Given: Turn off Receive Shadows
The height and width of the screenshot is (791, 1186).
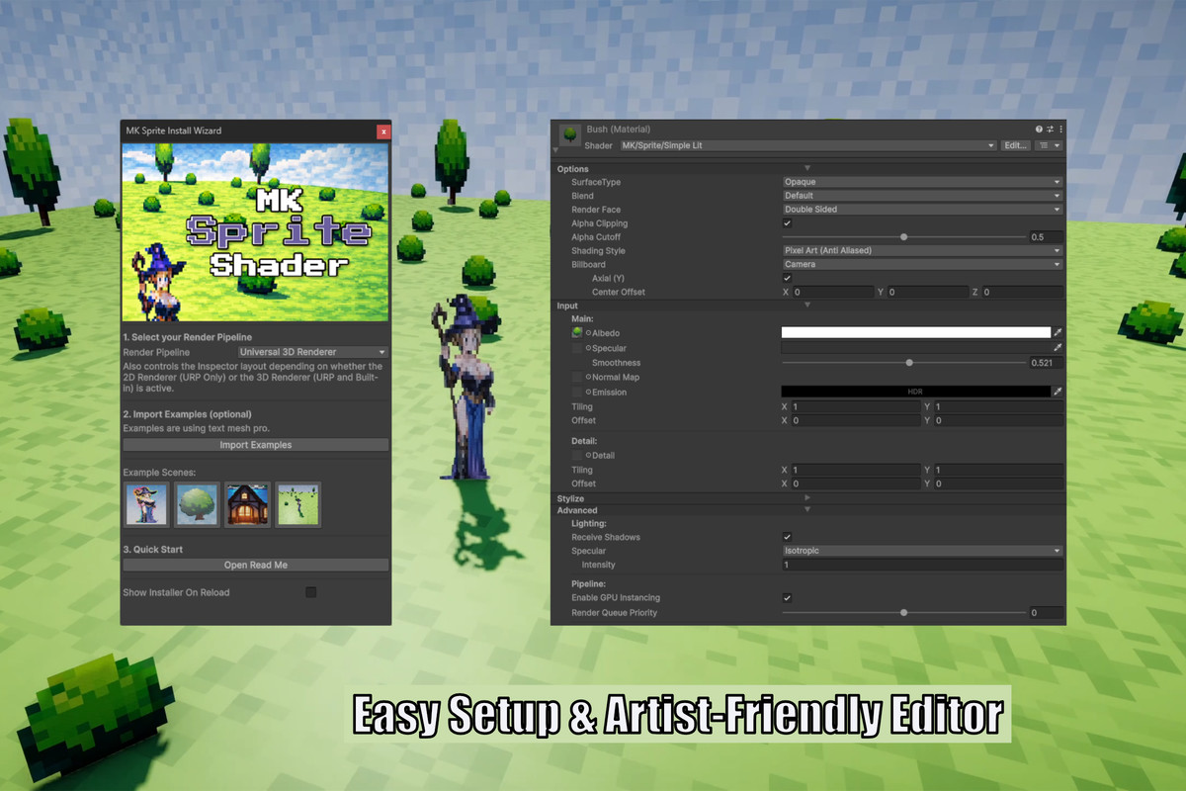Looking at the screenshot, I should tap(787, 537).
